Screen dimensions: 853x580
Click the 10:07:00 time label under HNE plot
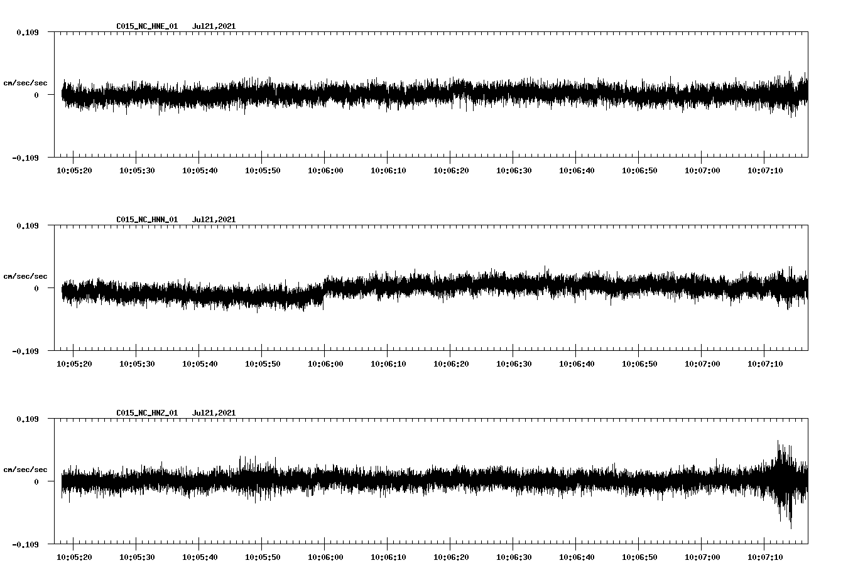(x=702, y=171)
